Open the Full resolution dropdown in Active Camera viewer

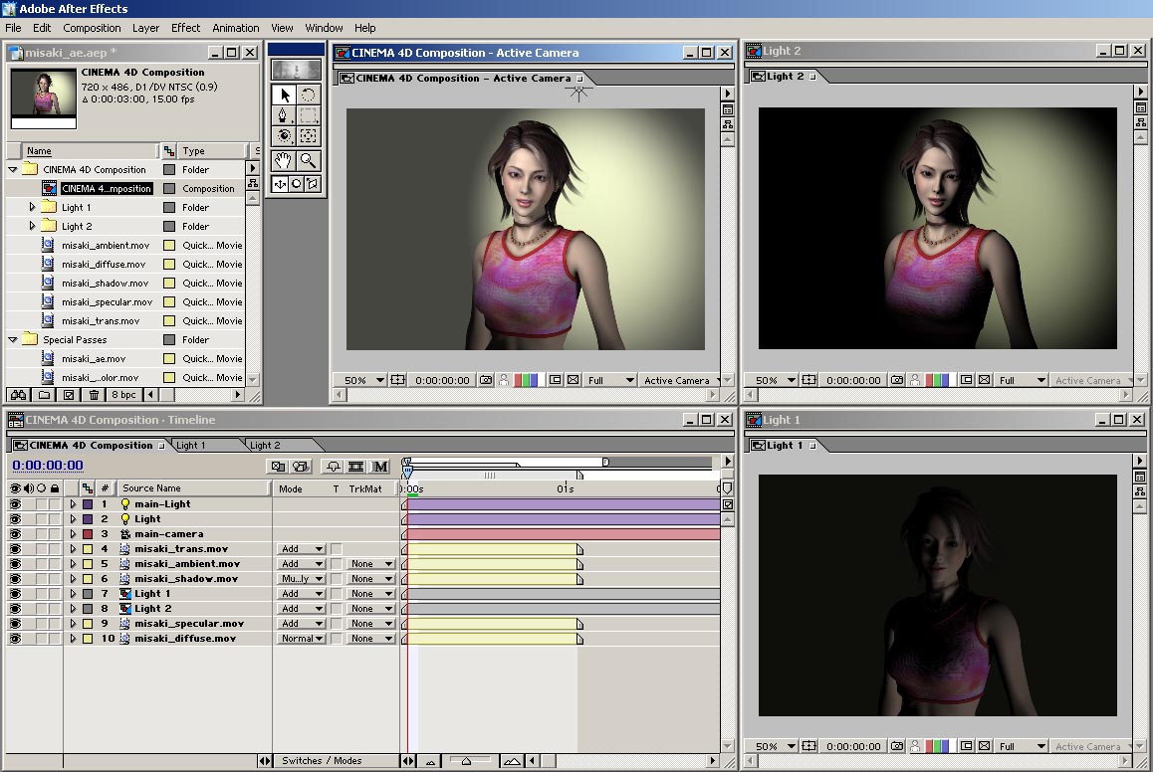[x=609, y=380]
